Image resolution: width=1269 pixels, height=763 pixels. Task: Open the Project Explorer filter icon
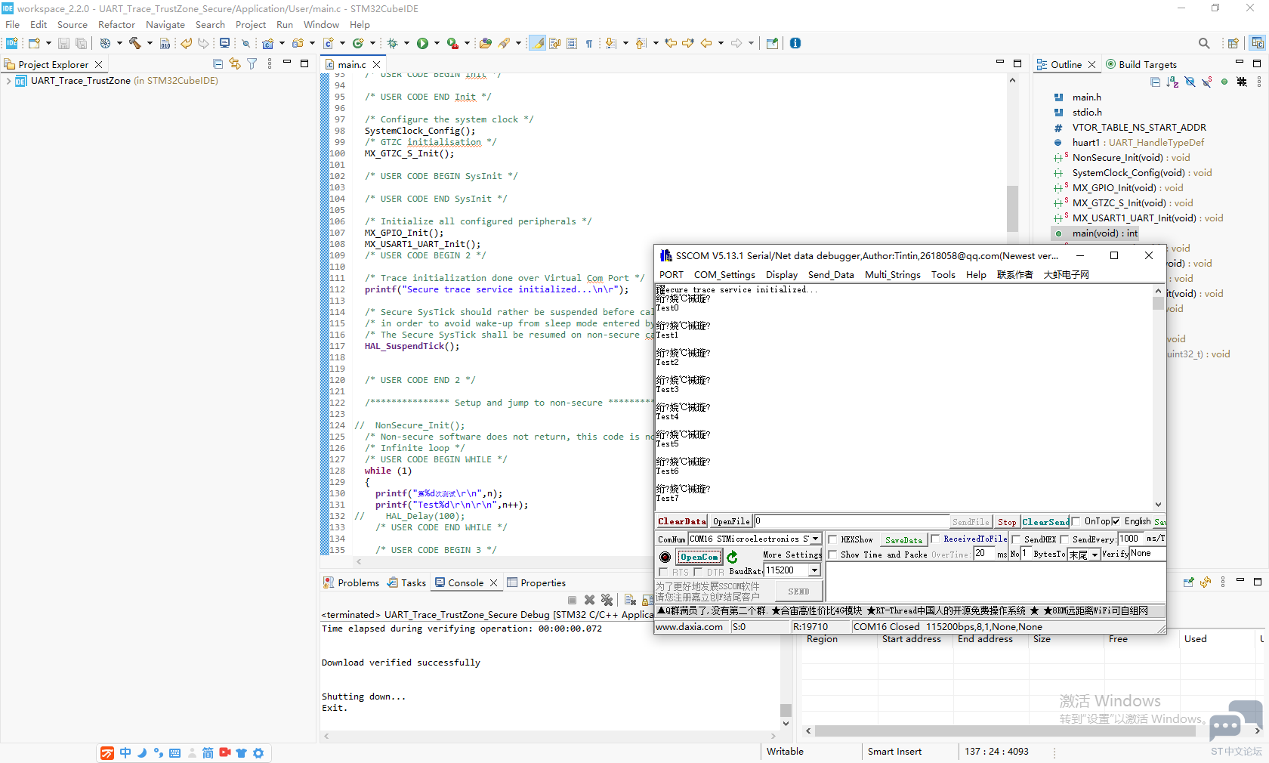point(252,64)
